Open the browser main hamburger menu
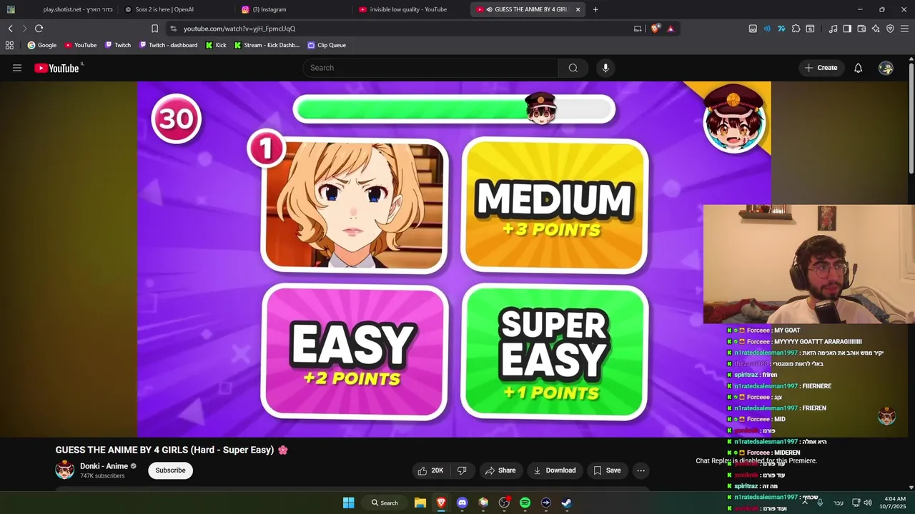Screen dimensions: 915x514 (x=904, y=29)
